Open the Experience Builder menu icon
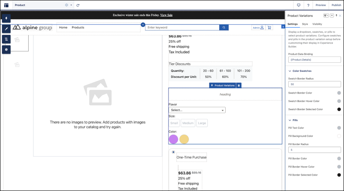The width and height of the screenshot is (344, 191). pos(6,5)
